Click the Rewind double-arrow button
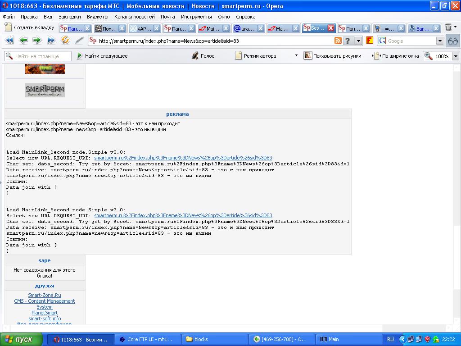 pos(9,41)
